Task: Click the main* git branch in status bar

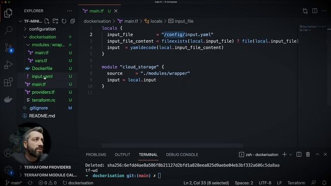Action: click(x=13, y=183)
